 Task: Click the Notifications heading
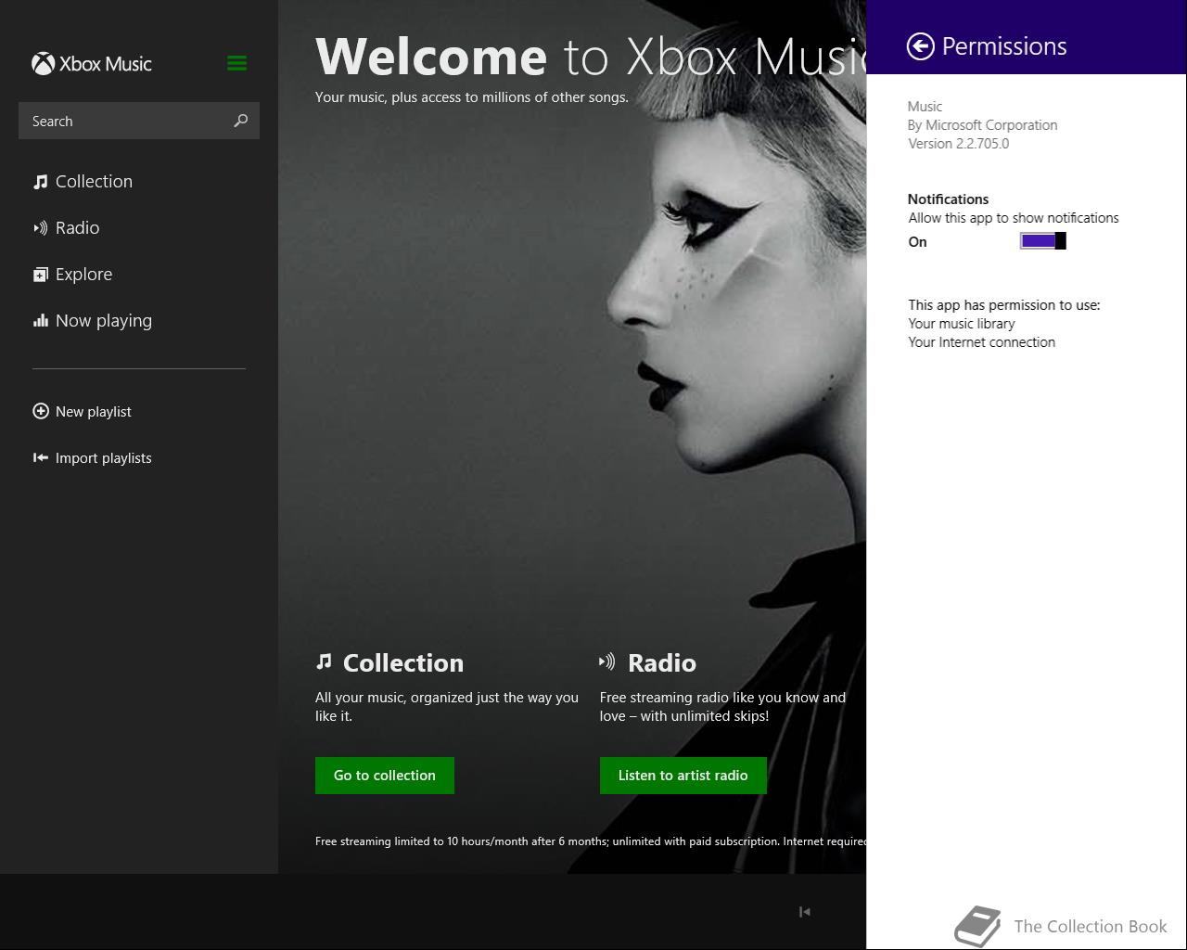click(948, 199)
